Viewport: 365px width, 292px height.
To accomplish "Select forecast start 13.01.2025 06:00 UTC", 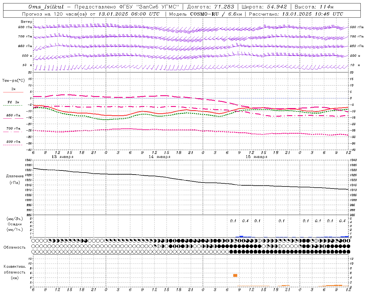I will (x=129, y=14).
